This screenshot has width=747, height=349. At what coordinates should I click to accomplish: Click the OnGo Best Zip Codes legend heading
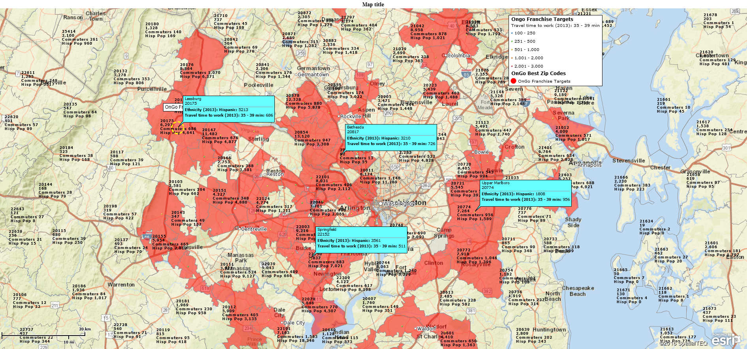click(x=539, y=74)
